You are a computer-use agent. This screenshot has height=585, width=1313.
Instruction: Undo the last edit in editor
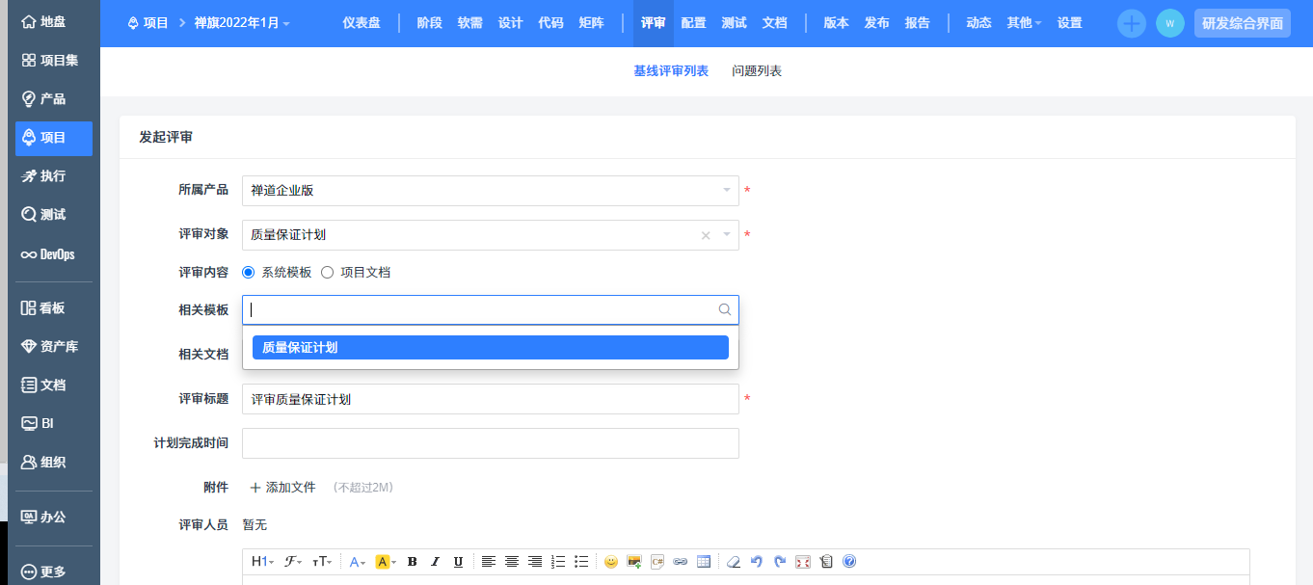(x=757, y=562)
